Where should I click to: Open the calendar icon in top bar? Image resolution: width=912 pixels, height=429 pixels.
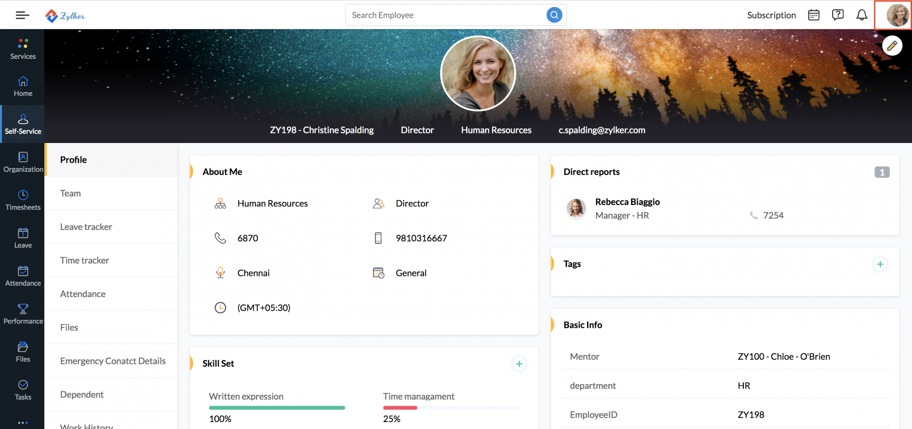point(814,15)
